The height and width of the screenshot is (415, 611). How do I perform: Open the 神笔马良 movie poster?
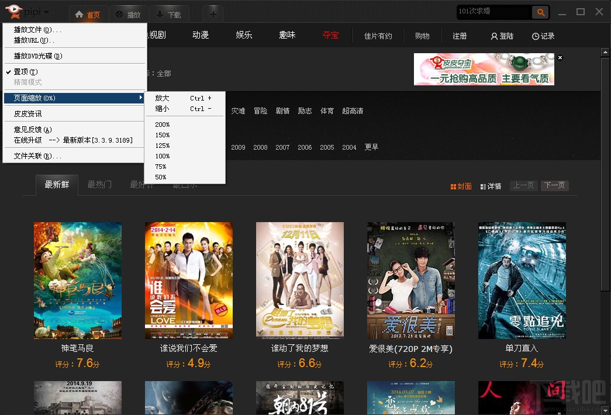78,281
